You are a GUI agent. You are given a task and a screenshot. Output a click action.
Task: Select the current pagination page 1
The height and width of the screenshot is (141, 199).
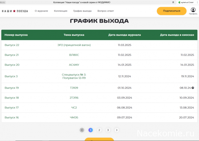point(90,130)
